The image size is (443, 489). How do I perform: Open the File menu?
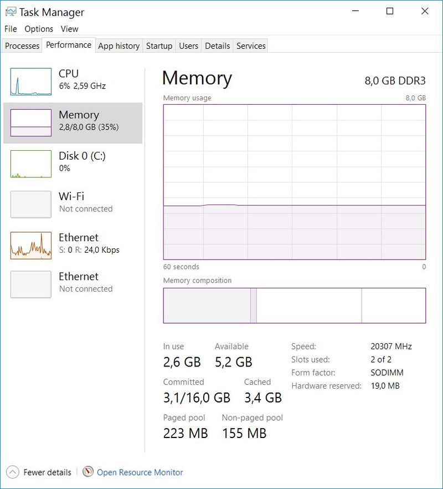(x=11, y=29)
